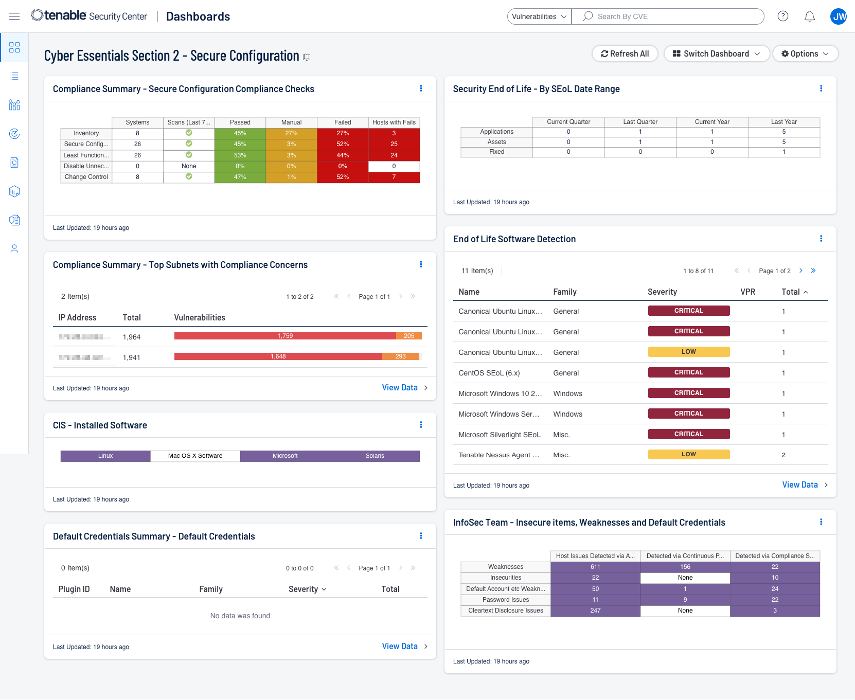Open the hamburger navigation menu
This screenshot has width=855, height=700.
pos(14,16)
